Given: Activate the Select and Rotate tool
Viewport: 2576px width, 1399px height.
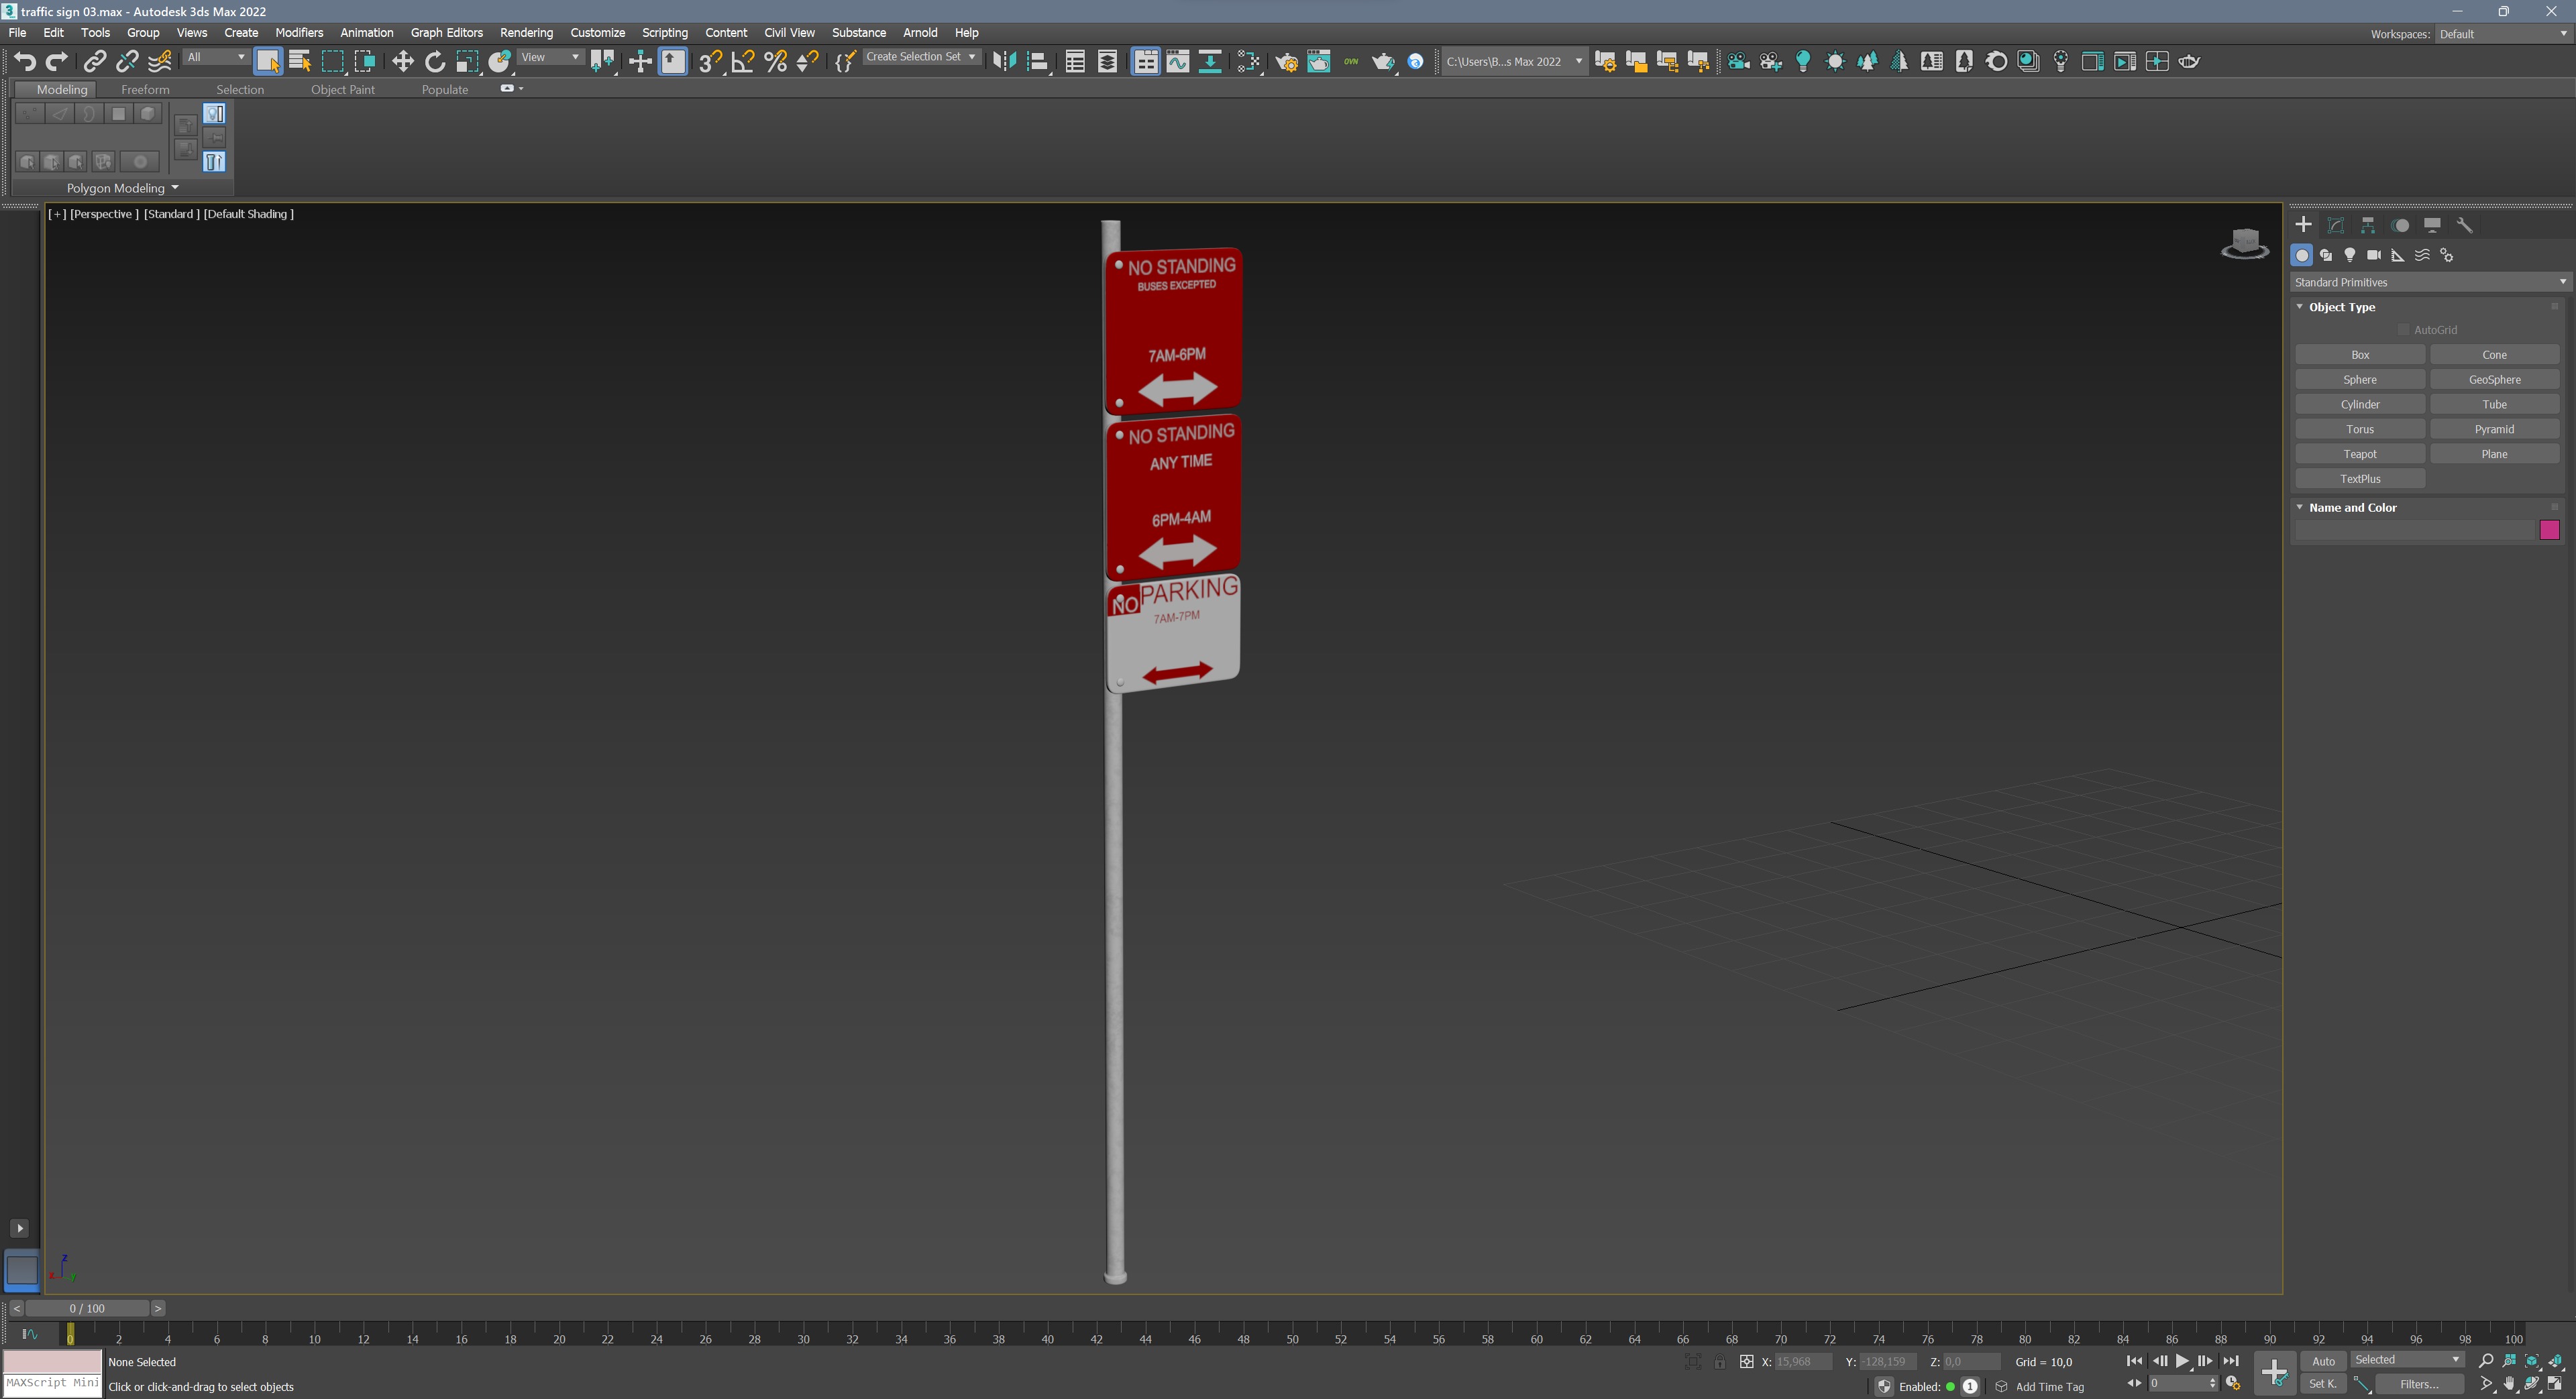Looking at the screenshot, I should 435,61.
